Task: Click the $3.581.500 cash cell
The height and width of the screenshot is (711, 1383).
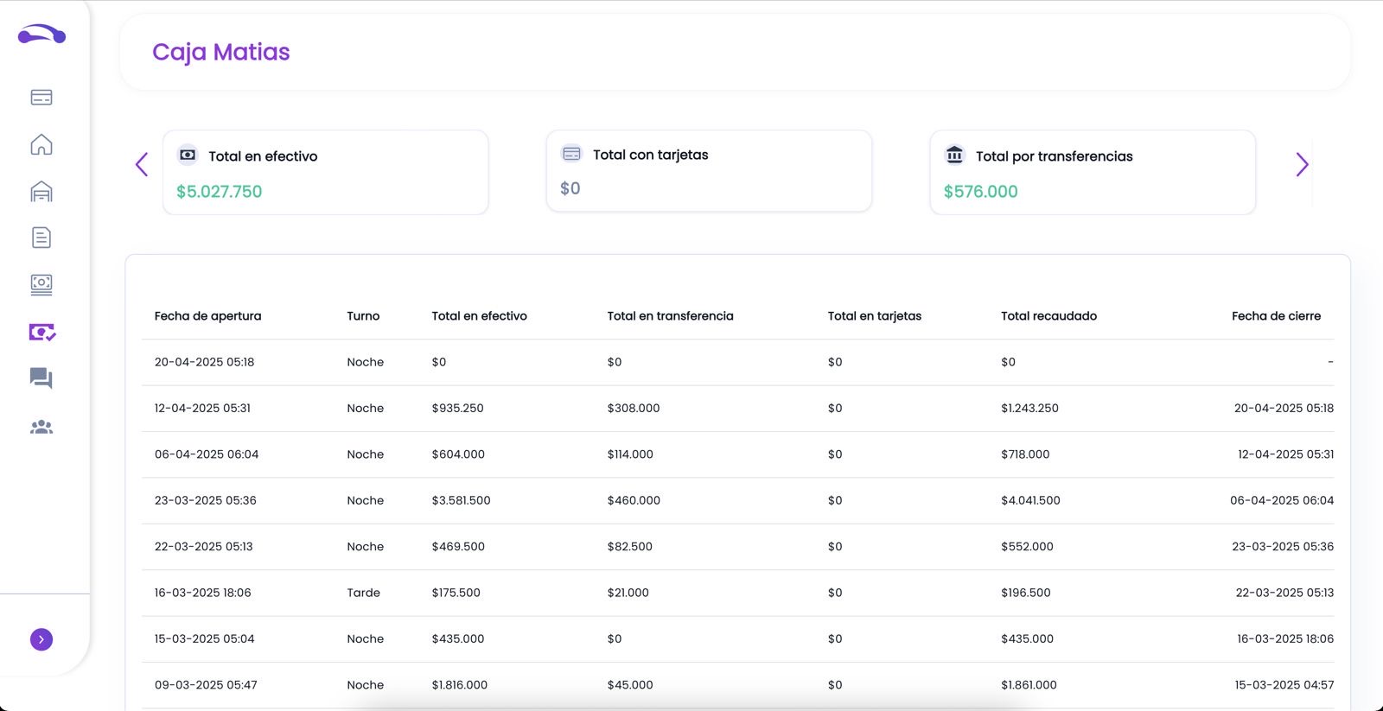Action: (461, 500)
